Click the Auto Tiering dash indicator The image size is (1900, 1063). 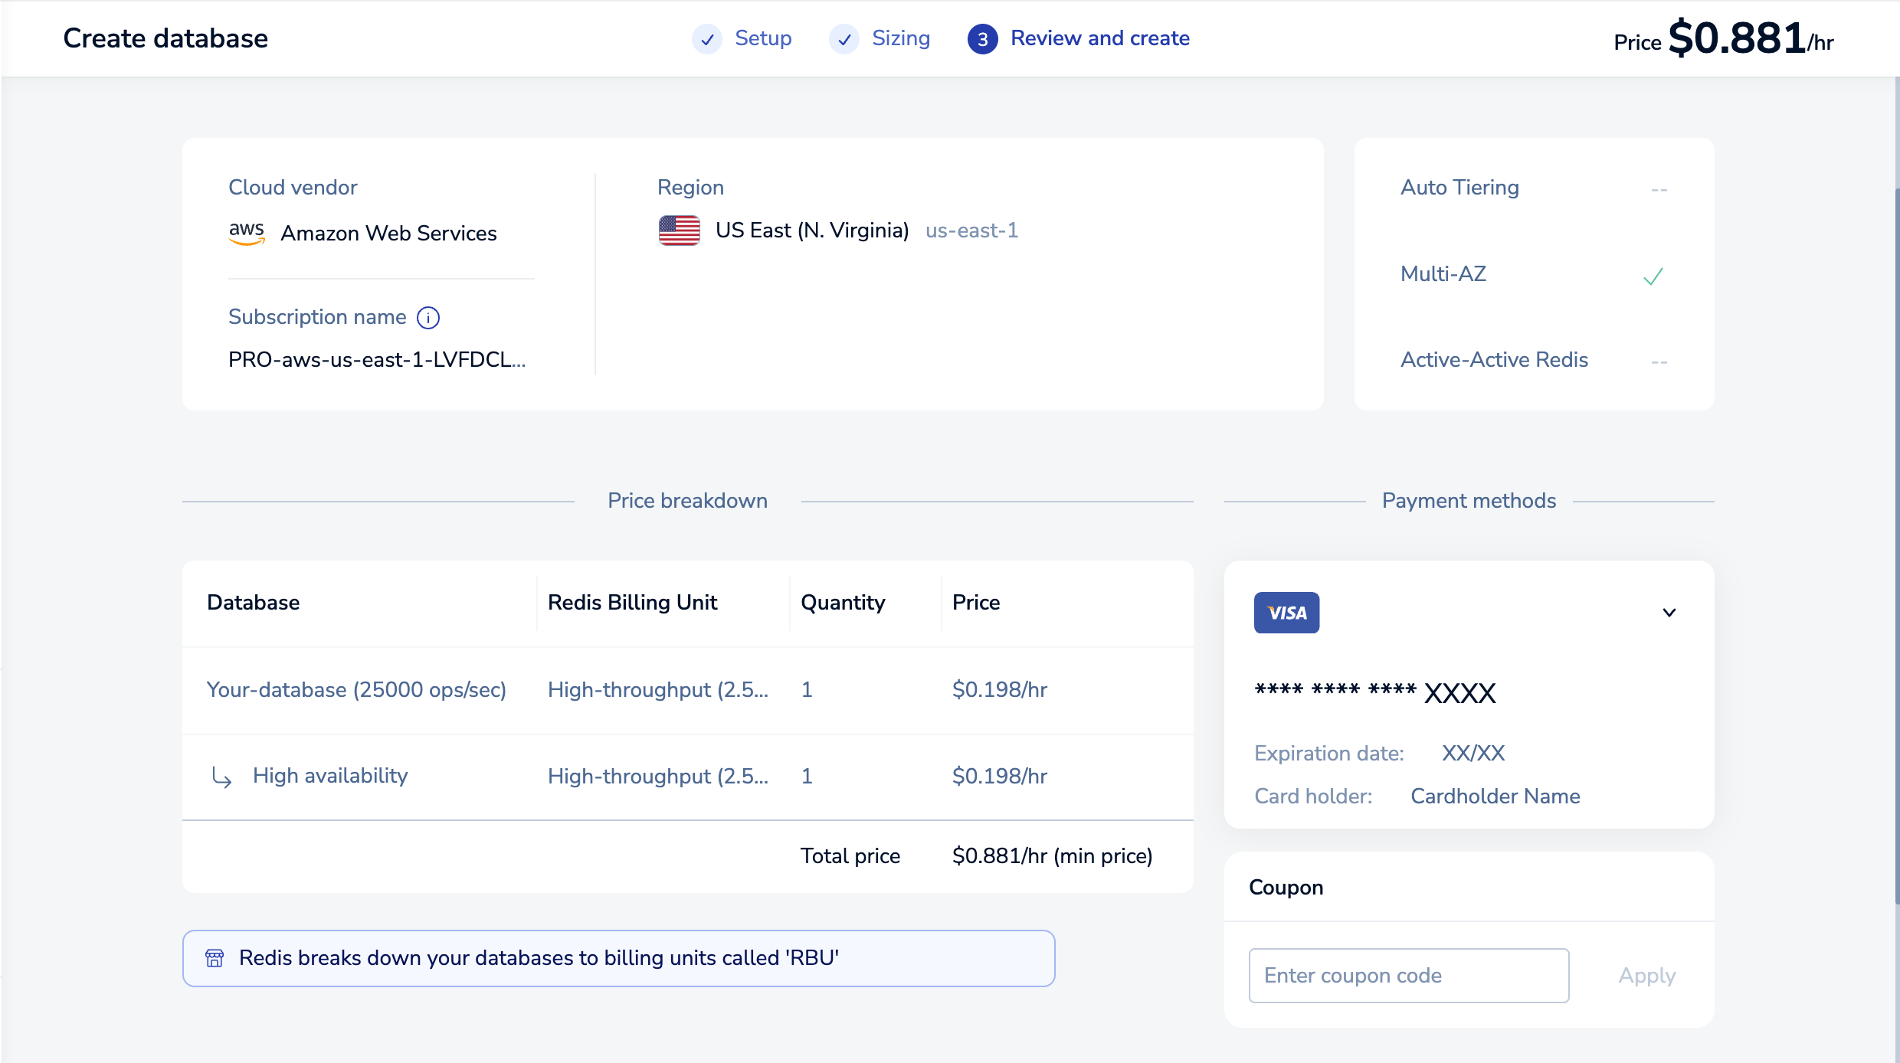(x=1659, y=190)
